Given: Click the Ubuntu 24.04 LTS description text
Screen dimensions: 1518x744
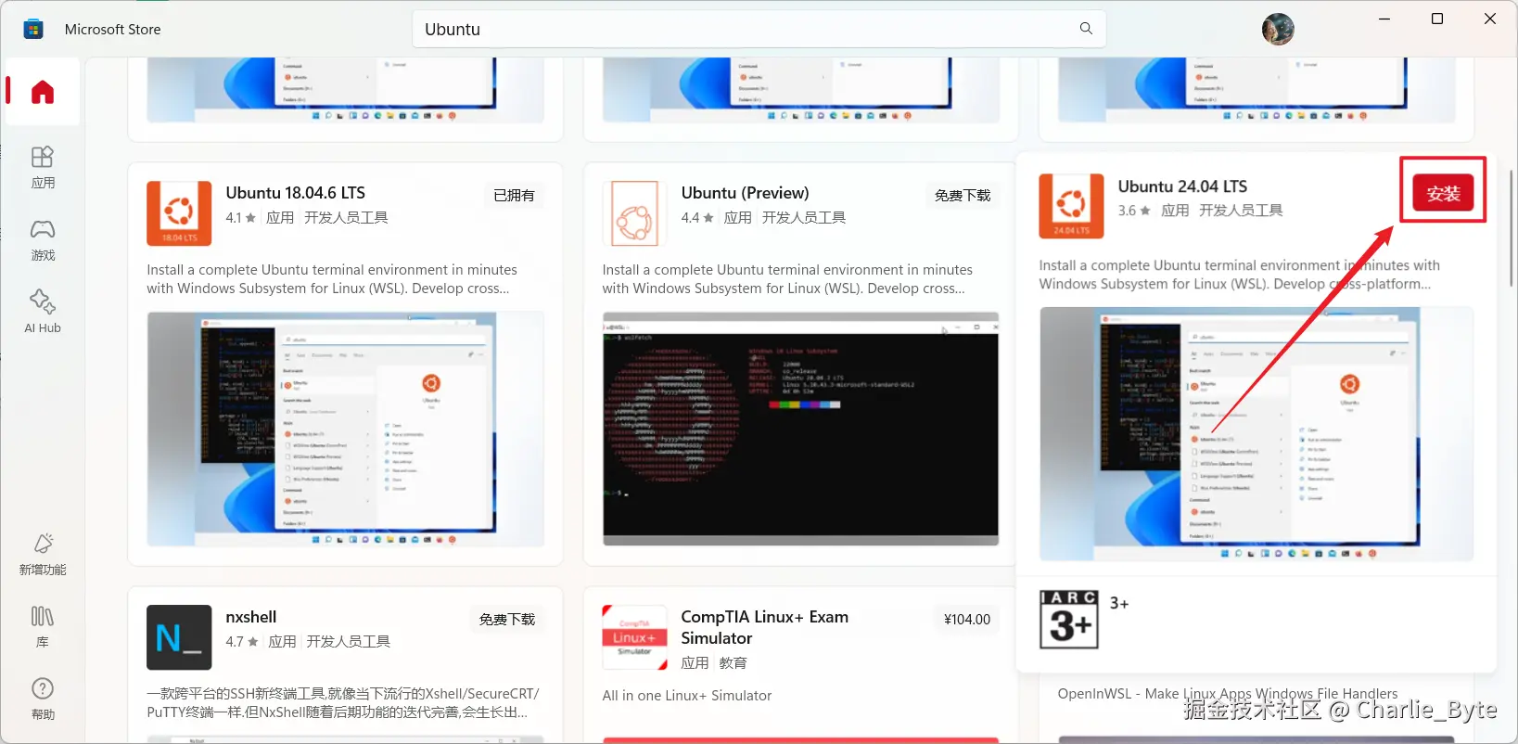Looking at the screenshot, I should (1239, 275).
